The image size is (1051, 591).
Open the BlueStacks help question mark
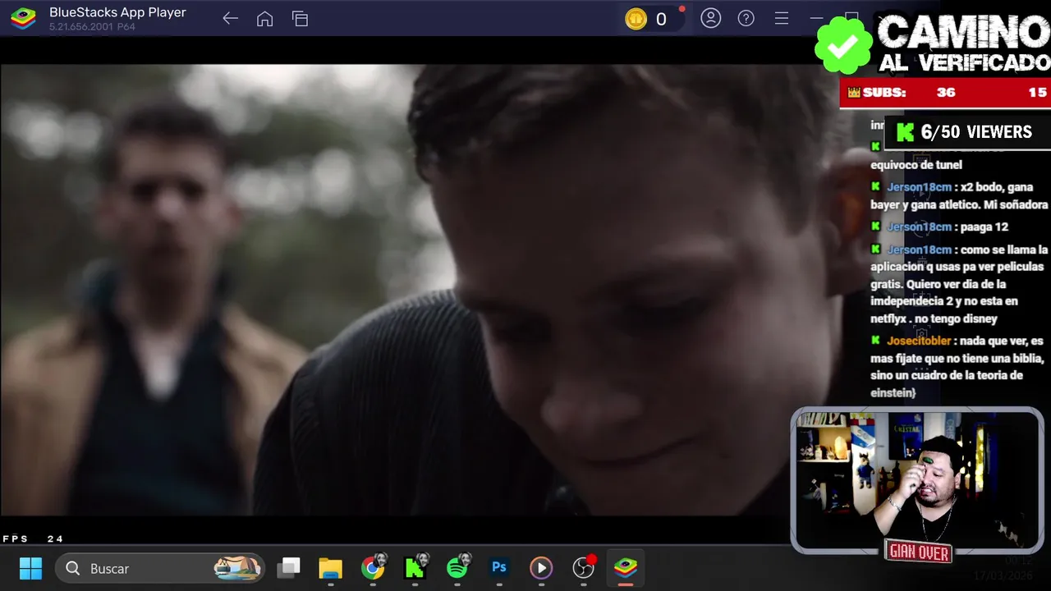(746, 18)
